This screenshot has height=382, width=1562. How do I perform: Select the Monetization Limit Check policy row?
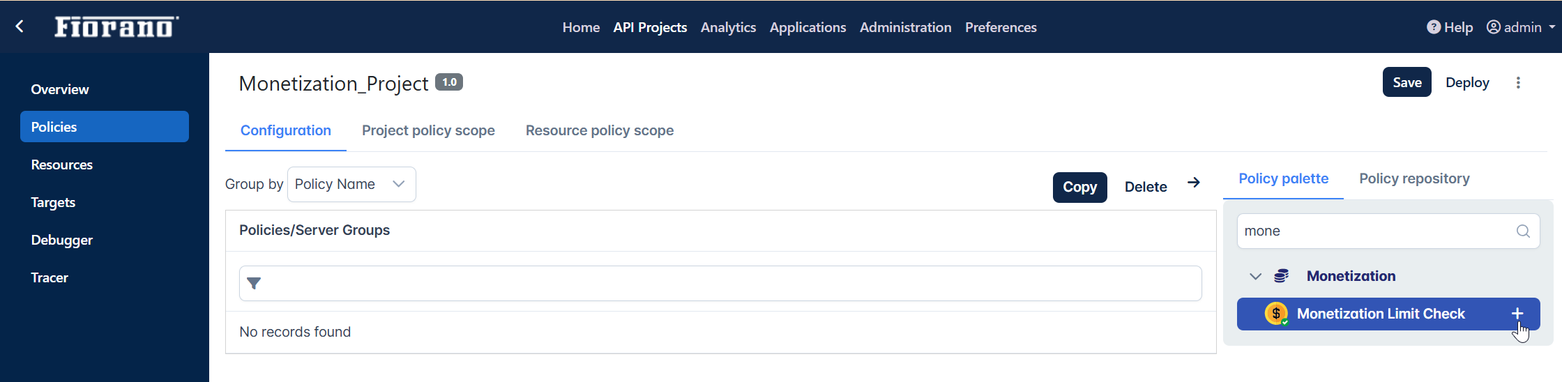(x=1388, y=314)
